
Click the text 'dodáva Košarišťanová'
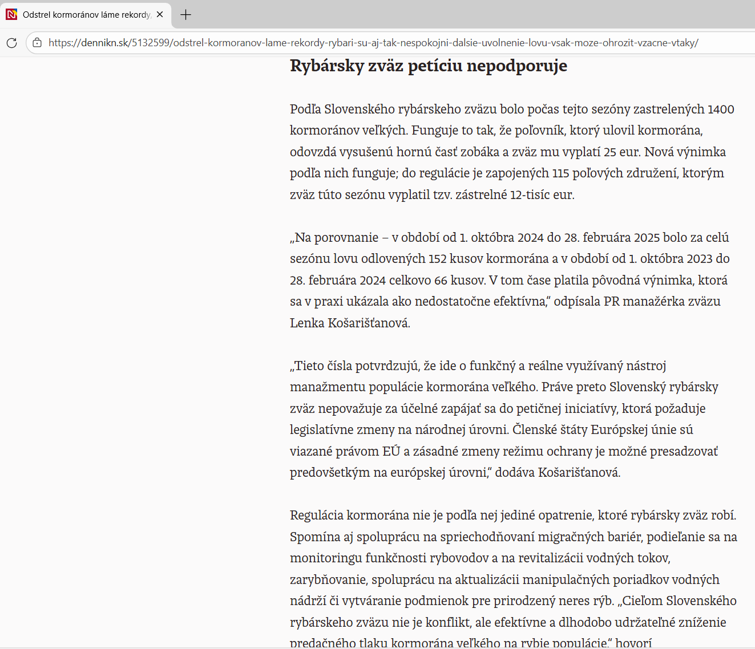pyautogui.click(x=557, y=473)
